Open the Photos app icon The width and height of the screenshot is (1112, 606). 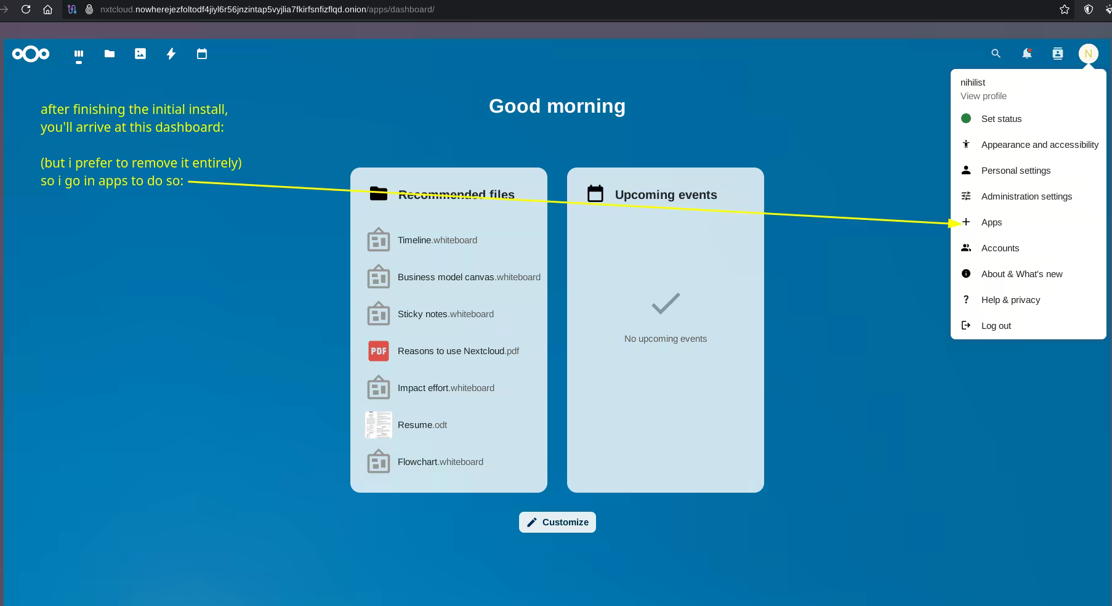click(x=140, y=54)
